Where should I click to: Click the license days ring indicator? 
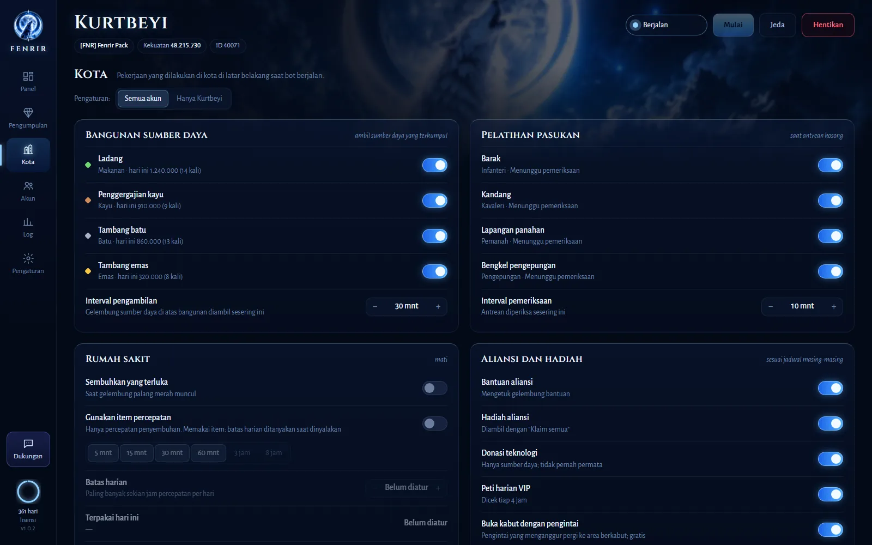point(28,492)
